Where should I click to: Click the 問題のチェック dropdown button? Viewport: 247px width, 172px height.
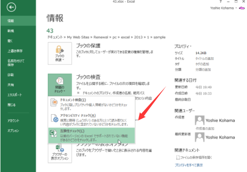pyautogui.click(x=60, y=85)
